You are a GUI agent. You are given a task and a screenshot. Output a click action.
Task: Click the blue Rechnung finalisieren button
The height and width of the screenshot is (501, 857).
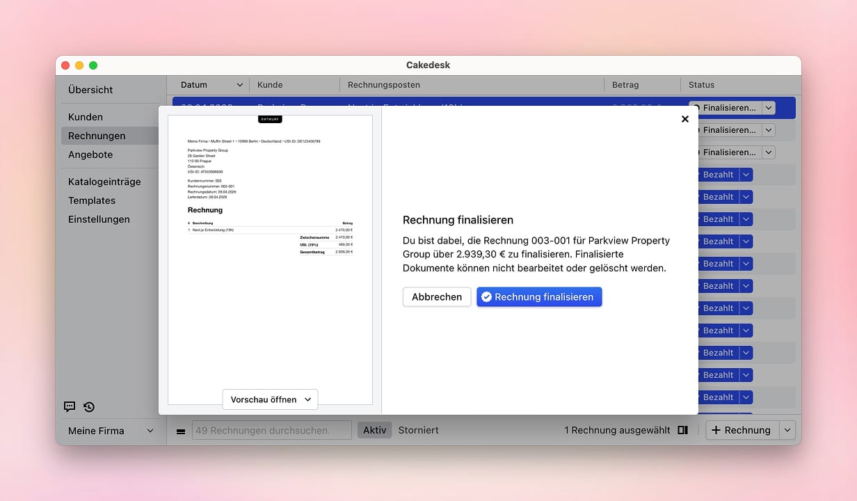[x=539, y=296]
